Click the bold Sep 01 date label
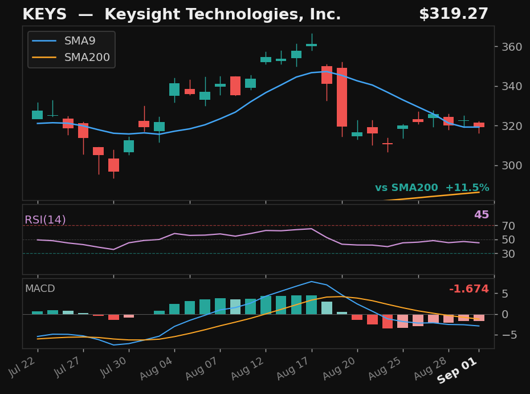 tap(457, 371)
